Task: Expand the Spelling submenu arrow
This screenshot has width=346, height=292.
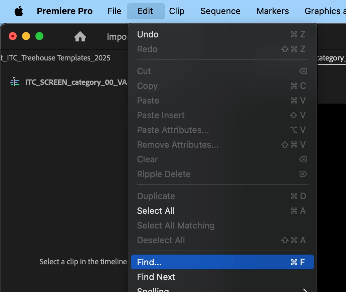Action: 304,290
